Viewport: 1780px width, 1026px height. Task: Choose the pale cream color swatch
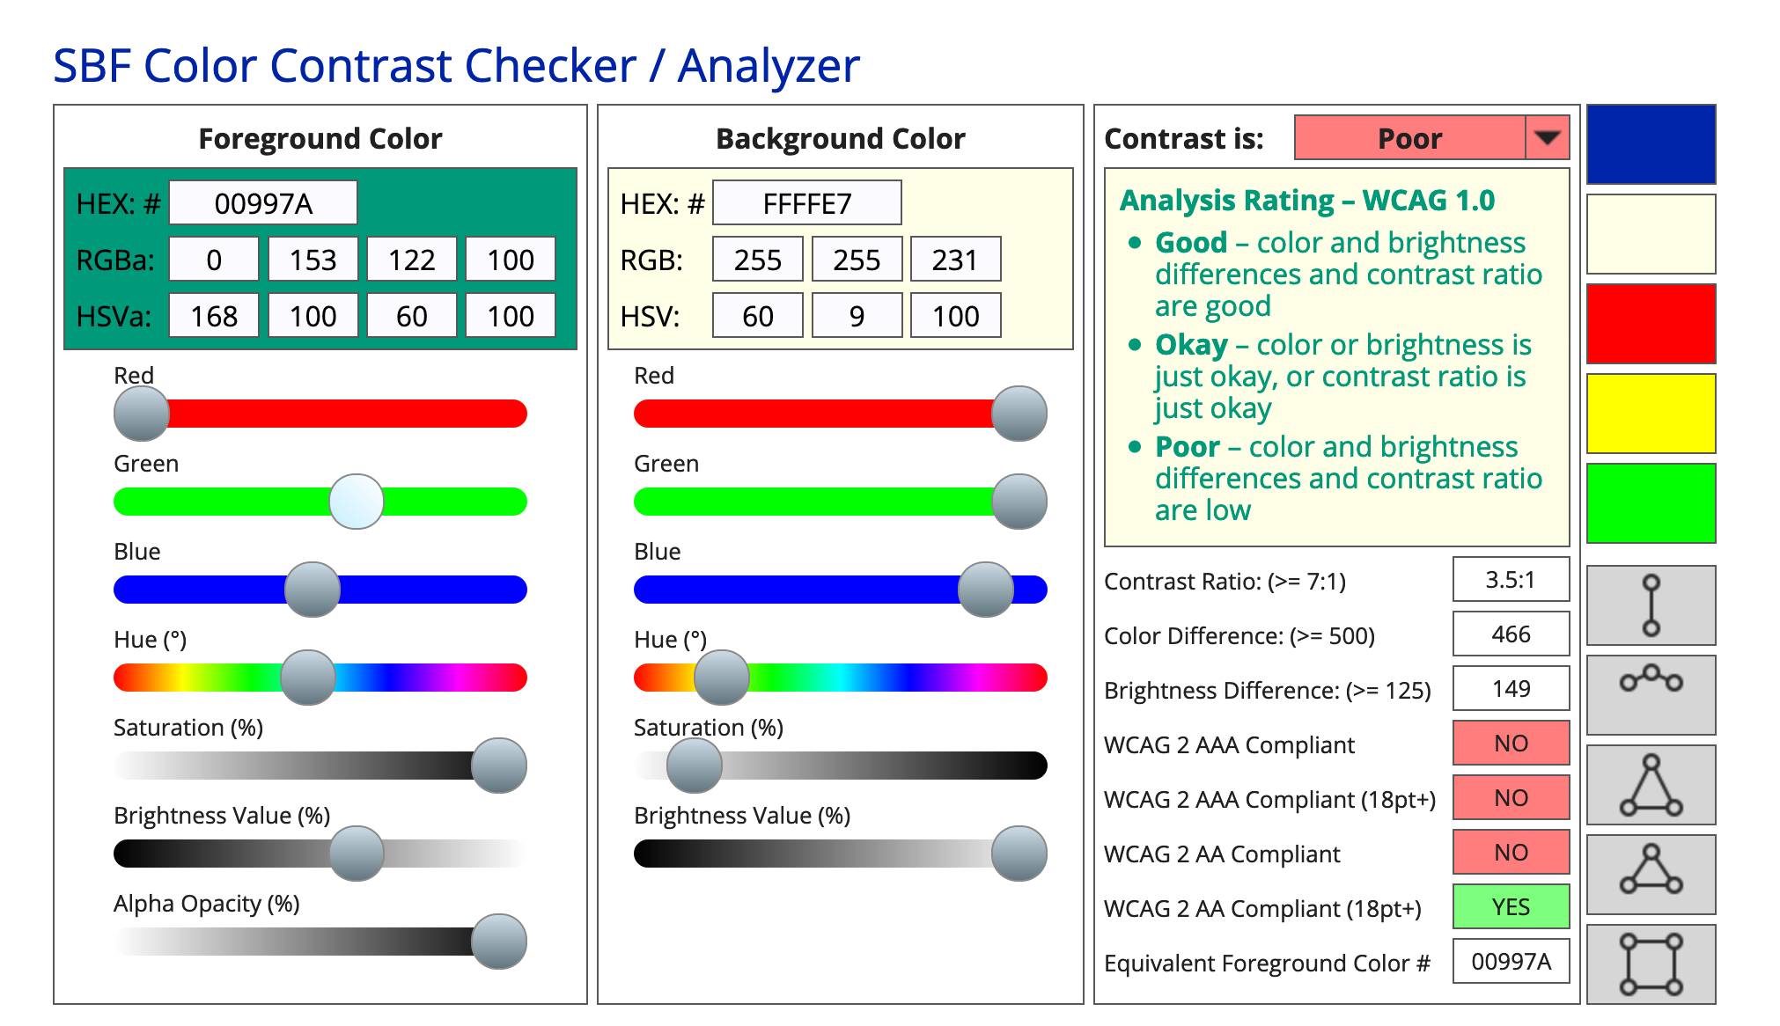1651,234
